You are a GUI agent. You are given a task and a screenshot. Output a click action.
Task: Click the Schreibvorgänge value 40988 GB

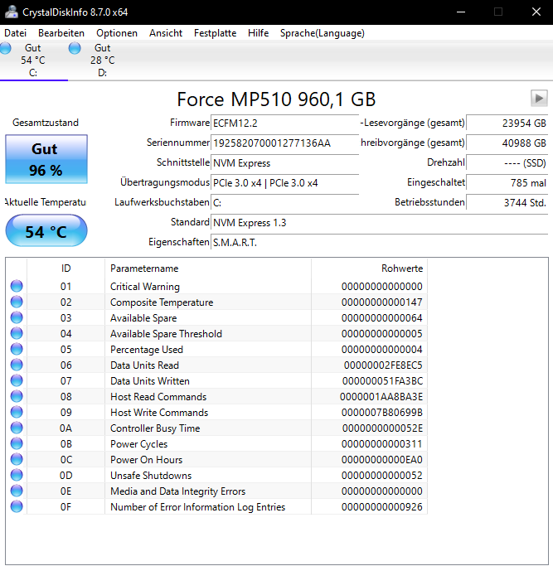point(507,143)
